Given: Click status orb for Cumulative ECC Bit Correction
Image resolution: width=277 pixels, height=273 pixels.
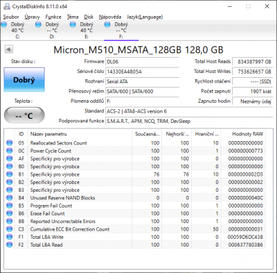Looking at the screenshot, I should point(10,229).
